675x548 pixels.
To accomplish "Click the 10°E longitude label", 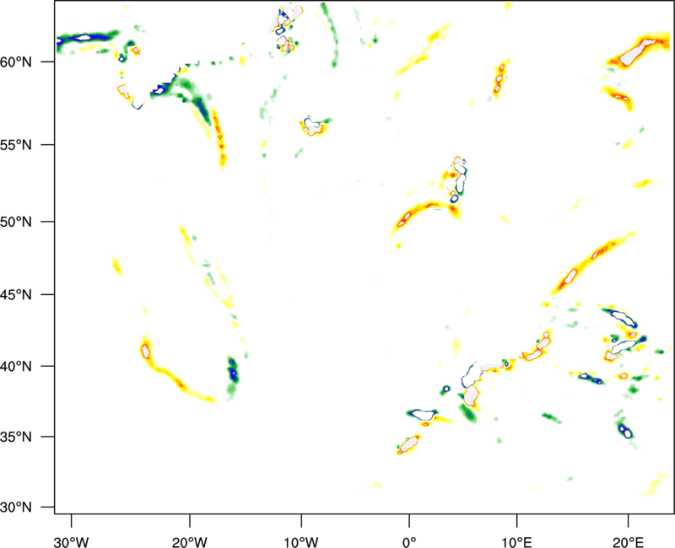I will [516, 541].
